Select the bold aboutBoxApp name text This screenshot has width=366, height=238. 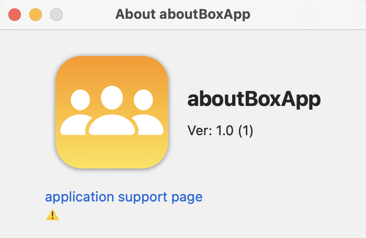254,99
